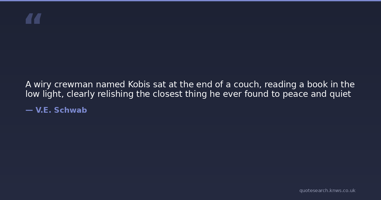Screen dimensions: 381x200
Task: Click the word "wiry" in the quote
Action: [x=43, y=85]
